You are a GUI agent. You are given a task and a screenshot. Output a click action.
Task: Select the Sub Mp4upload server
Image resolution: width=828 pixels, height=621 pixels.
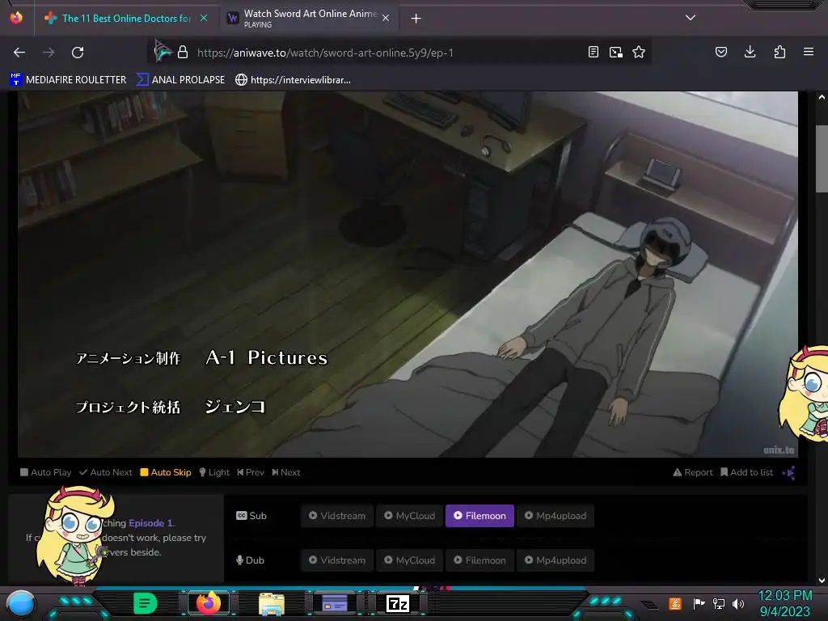[x=556, y=516]
